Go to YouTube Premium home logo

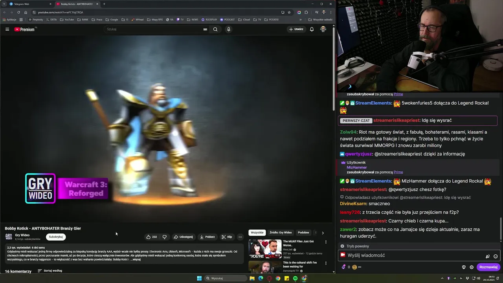pos(25,29)
